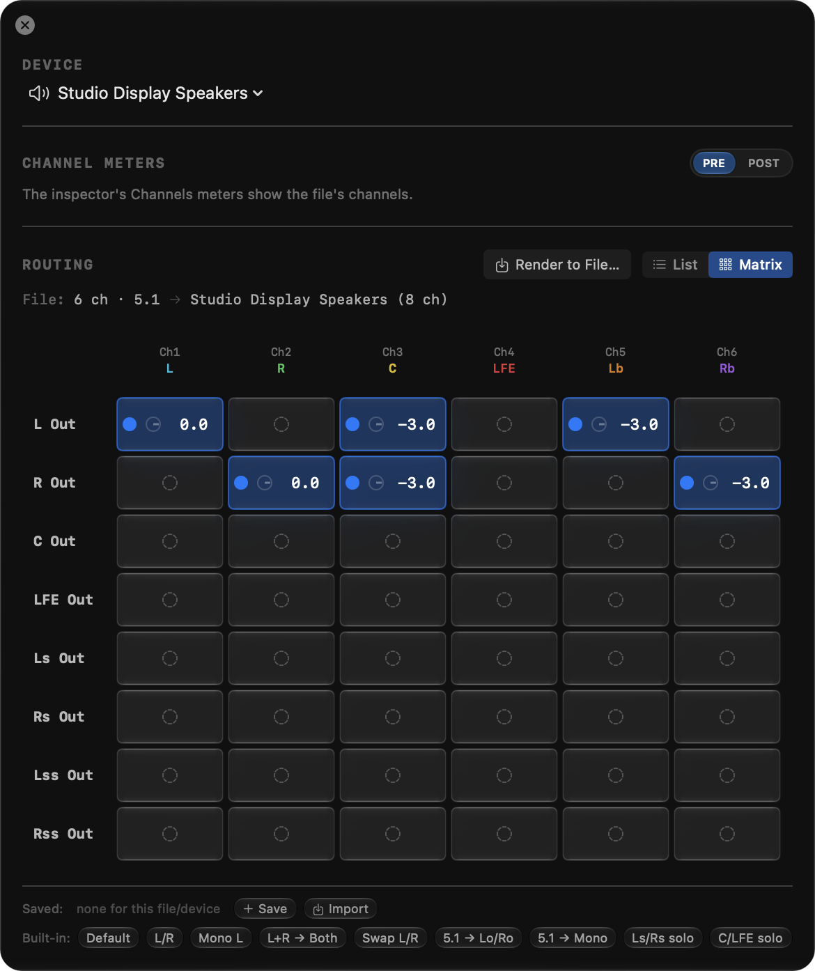Turn off blue dot for Ch3 to L Out
Screen dimensions: 815x971
[352, 424]
